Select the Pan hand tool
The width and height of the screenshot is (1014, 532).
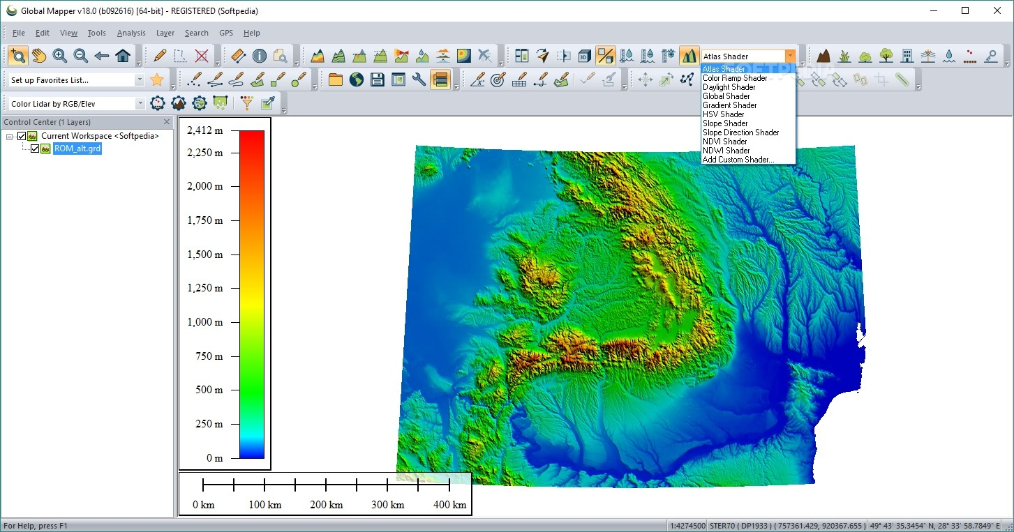tap(39, 56)
